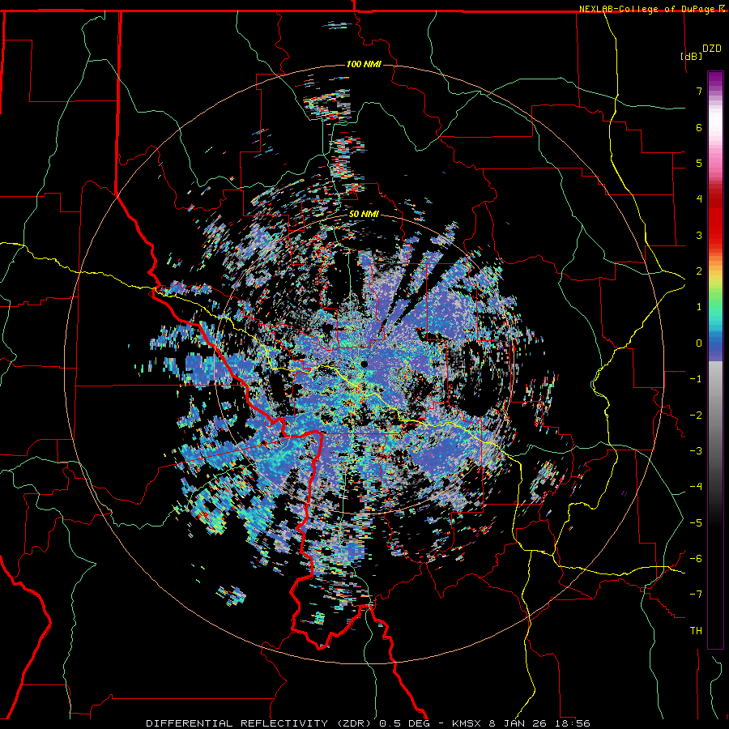Image resolution: width=729 pixels, height=729 pixels.
Task: Click the 7 value on the scale
Action: 699,91
